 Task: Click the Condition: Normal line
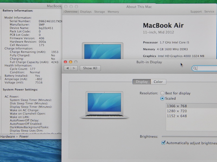[25, 72]
